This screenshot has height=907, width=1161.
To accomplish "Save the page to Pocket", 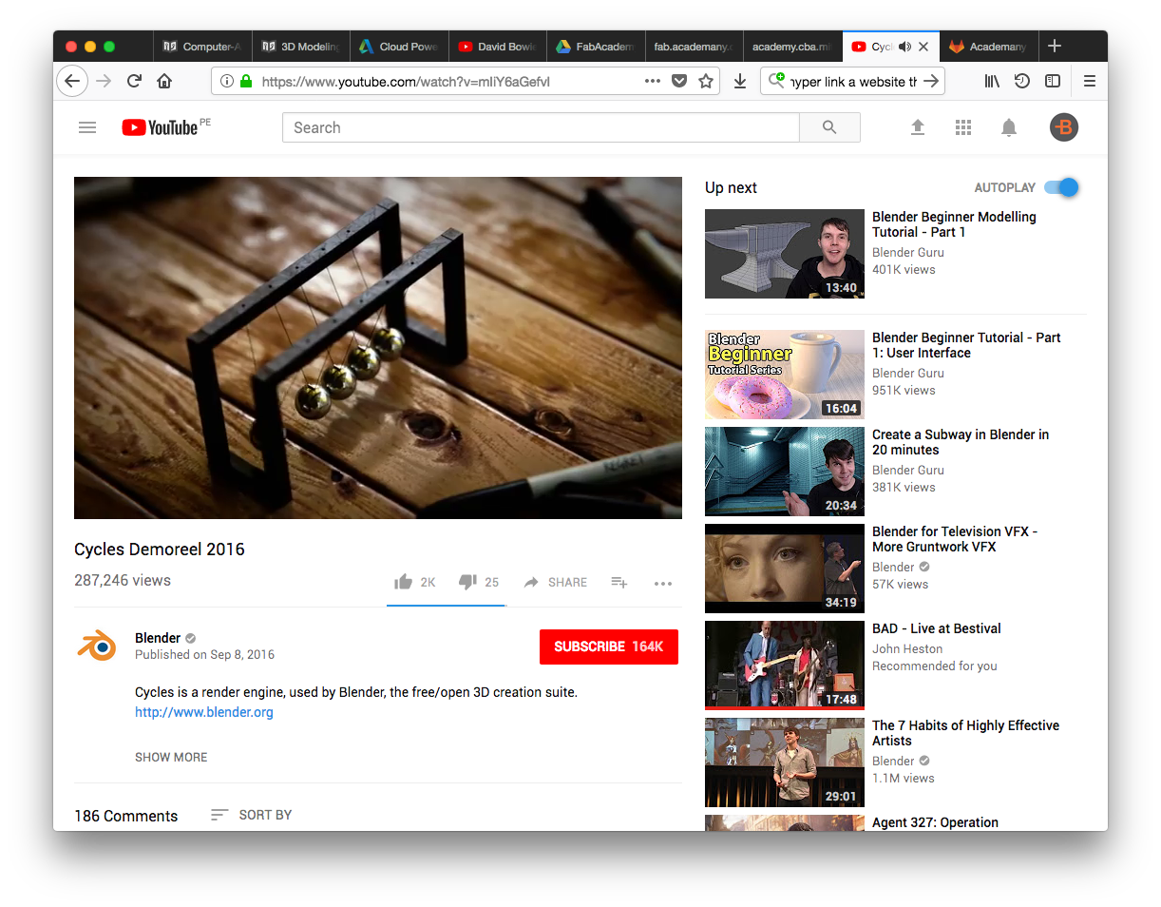I will 679,81.
